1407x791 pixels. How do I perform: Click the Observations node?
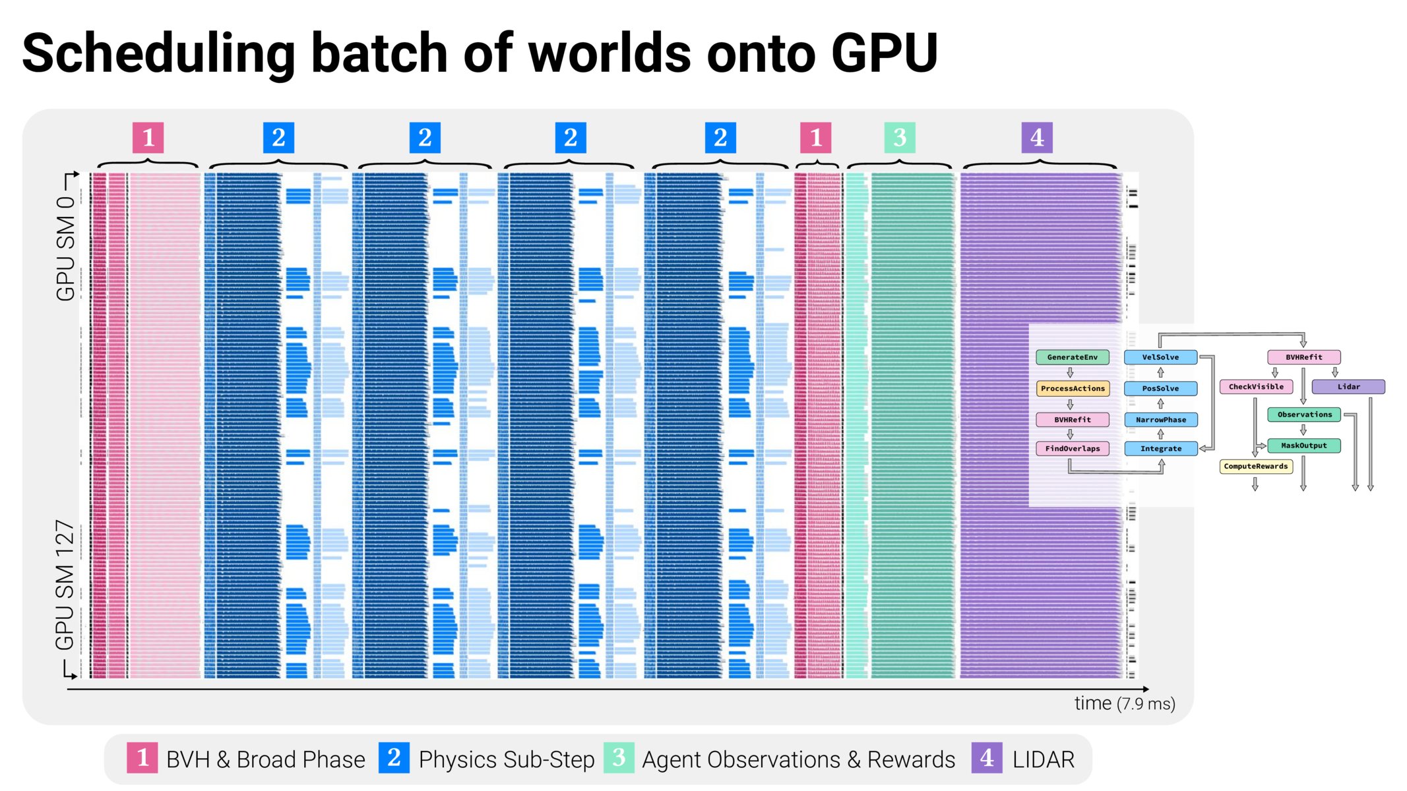(x=1303, y=415)
